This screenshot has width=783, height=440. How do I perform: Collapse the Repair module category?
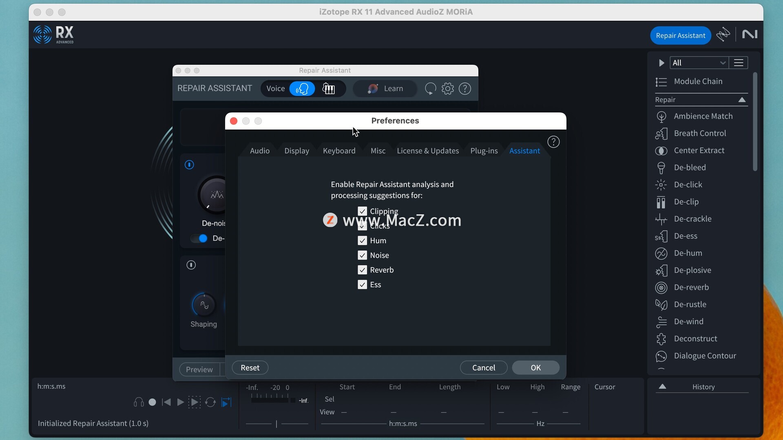click(742, 100)
